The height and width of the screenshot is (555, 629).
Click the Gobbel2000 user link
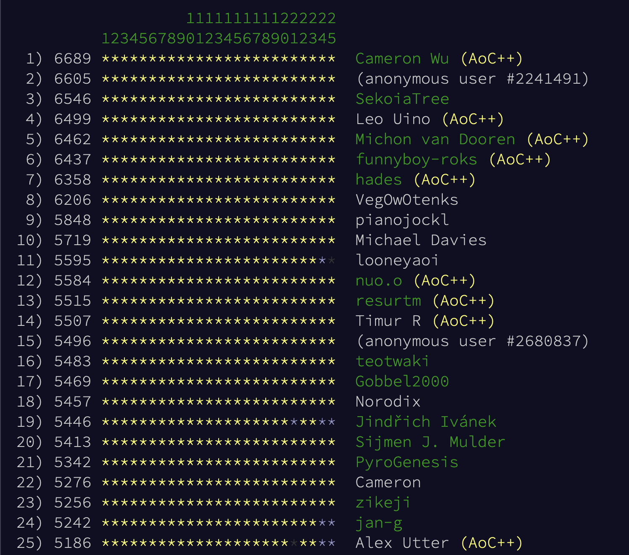pos(402,381)
